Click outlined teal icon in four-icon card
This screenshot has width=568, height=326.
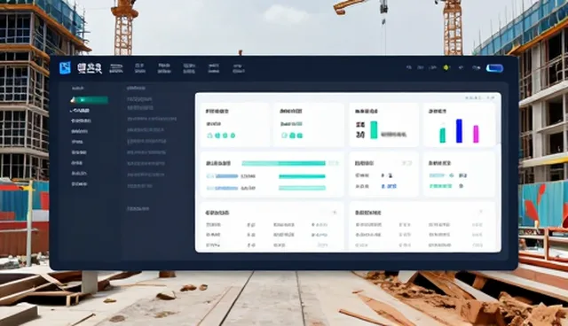click(x=209, y=136)
